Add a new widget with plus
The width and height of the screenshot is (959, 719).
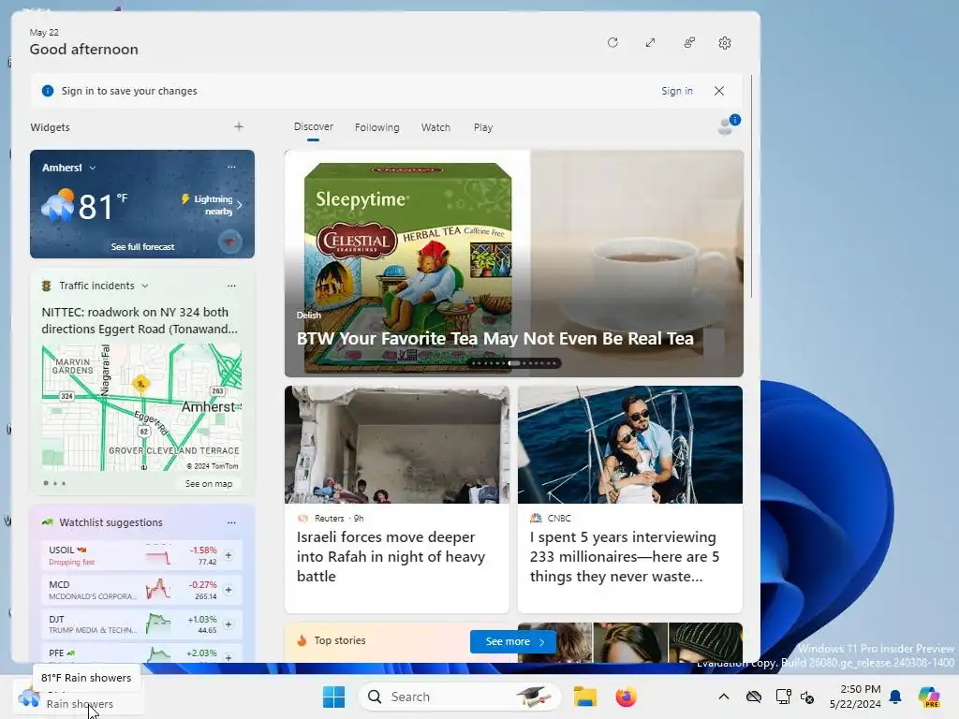coord(239,126)
